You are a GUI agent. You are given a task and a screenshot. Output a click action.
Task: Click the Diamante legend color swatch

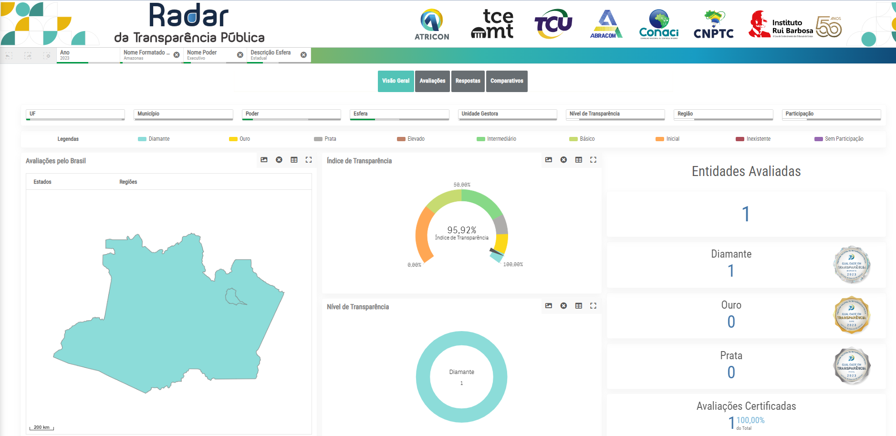(x=142, y=139)
